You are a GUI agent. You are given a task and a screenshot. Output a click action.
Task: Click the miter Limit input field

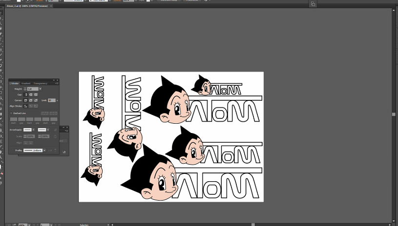click(x=52, y=100)
